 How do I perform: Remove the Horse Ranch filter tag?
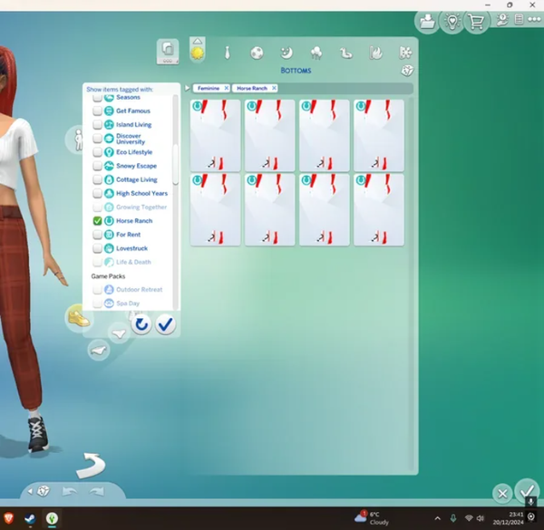point(274,88)
